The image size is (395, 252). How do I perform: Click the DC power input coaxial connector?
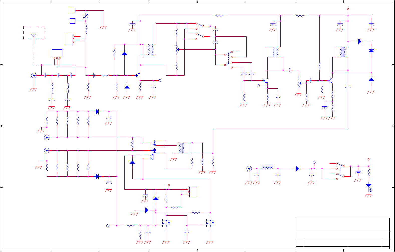pos(249,169)
